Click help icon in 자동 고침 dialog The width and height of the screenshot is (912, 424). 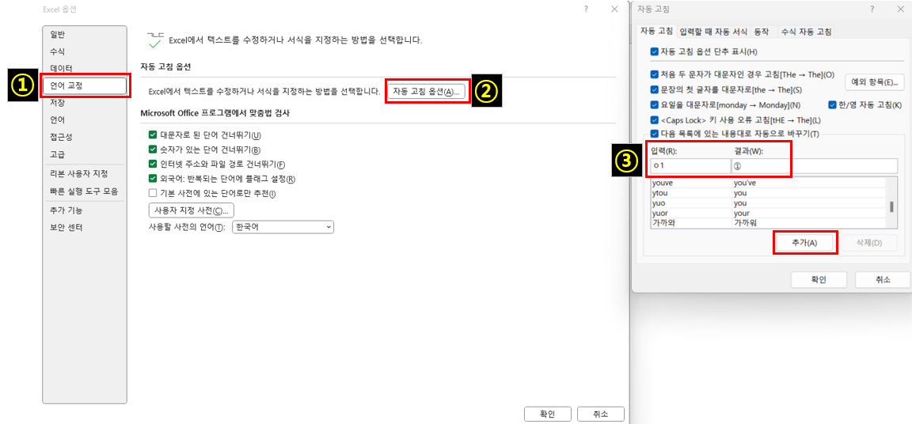872,9
